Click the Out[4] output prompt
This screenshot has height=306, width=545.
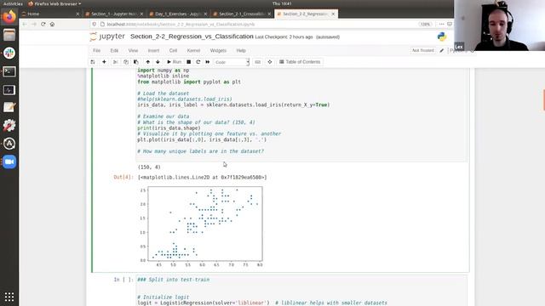123,178
